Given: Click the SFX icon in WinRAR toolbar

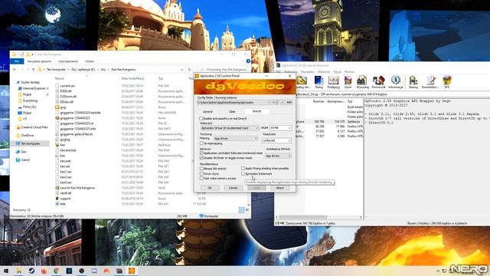Looking at the screenshot, I should coord(447,82).
